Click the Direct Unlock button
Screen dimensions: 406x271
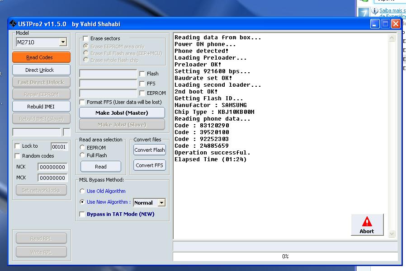41,70
